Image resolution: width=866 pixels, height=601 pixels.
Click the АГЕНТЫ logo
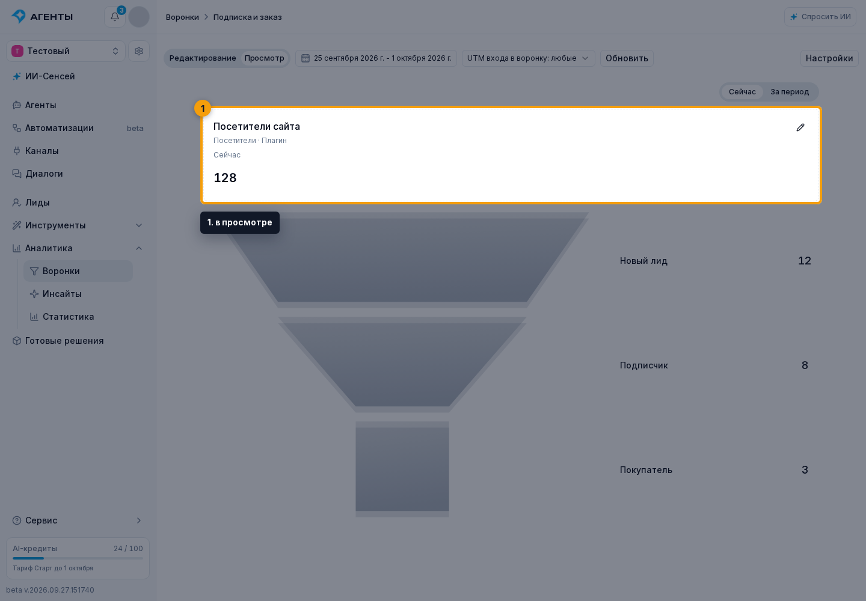pos(42,17)
